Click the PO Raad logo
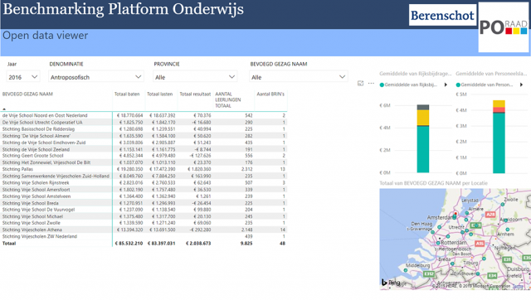 [x=504, y=27]
